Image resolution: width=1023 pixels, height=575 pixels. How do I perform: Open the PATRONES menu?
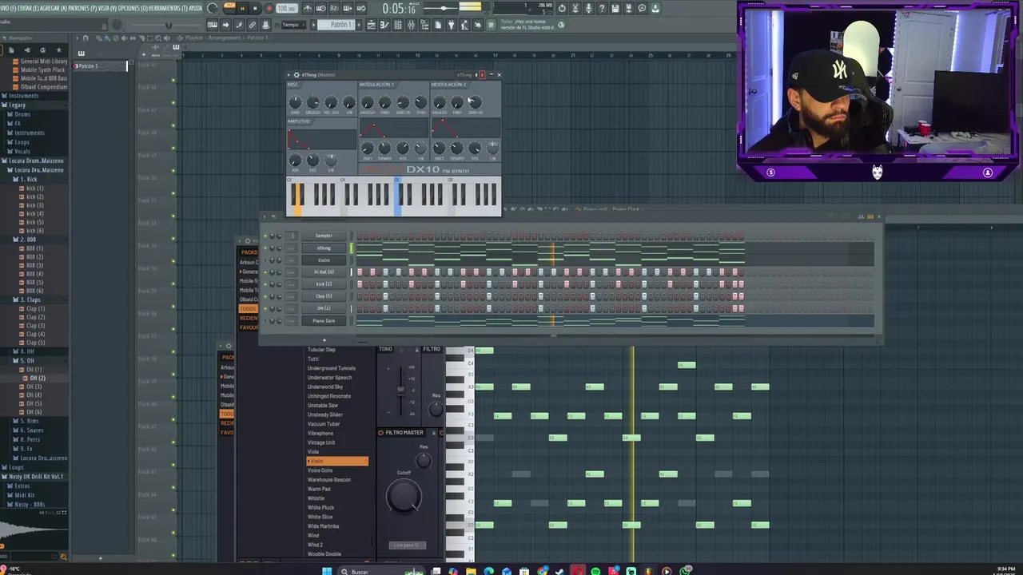[x=84, y=8]
